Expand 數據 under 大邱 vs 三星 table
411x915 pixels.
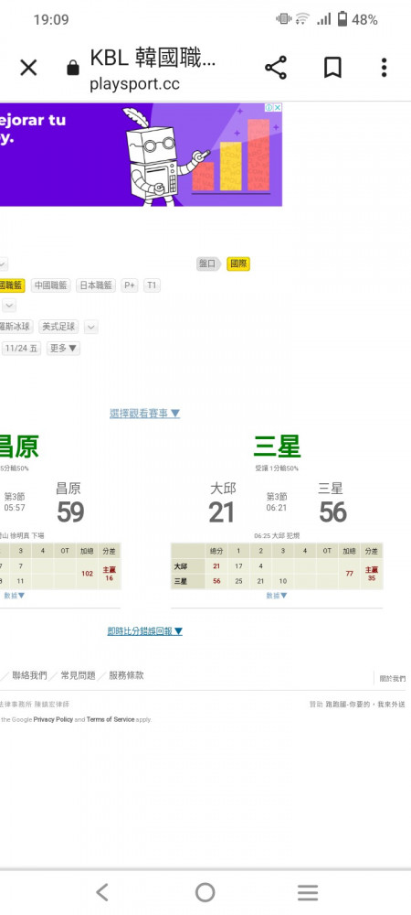coord(277,596)
